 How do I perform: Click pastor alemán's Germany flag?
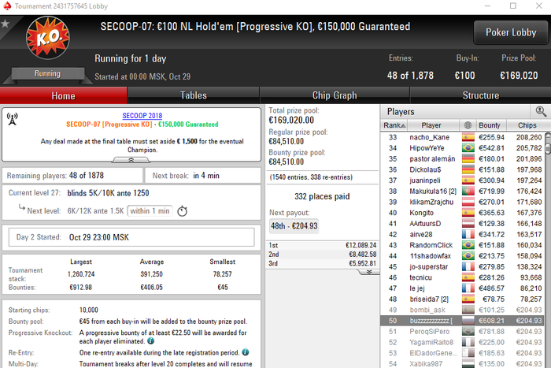[x=468, y=158]
